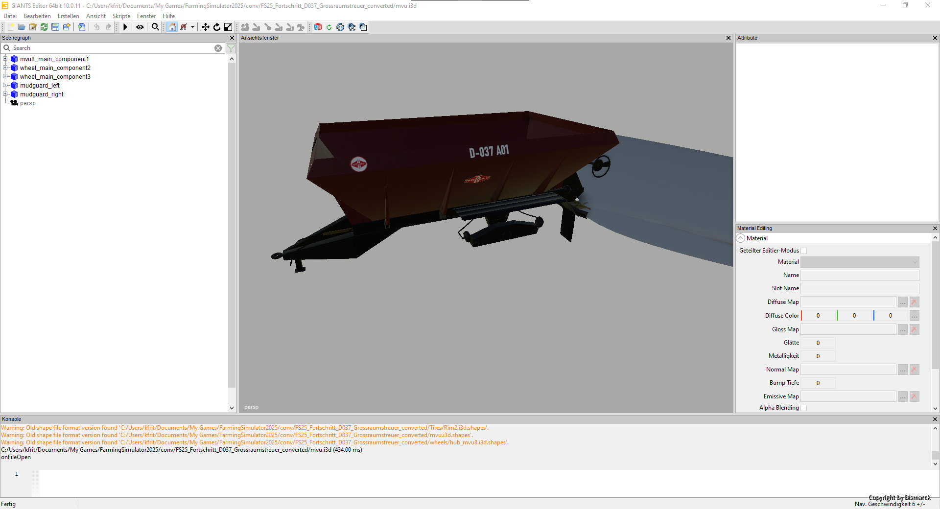Expand wheel_main_component3 node
940x509 pixels.
pos(5,76)
